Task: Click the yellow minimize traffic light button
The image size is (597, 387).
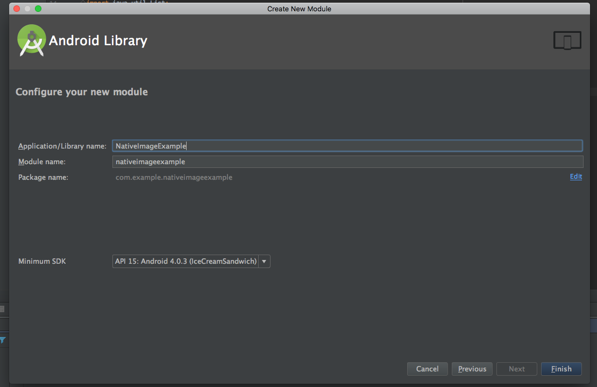Action: point(27,9)
